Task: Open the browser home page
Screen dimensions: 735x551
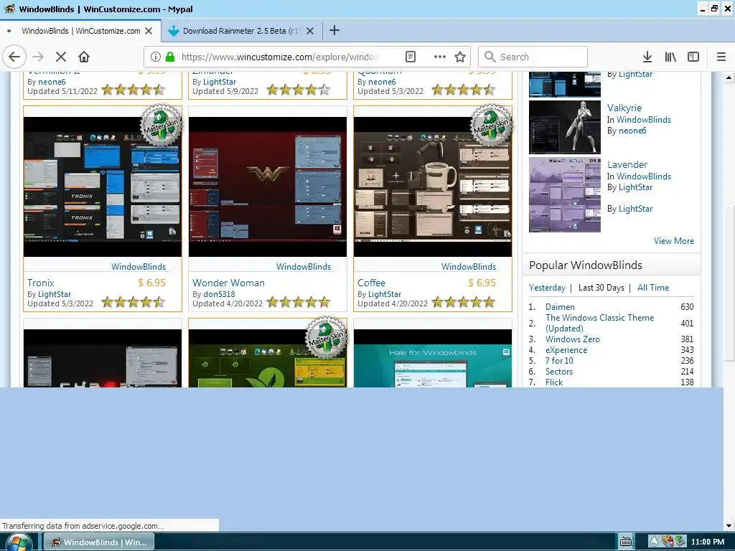Action: (84, 57)
